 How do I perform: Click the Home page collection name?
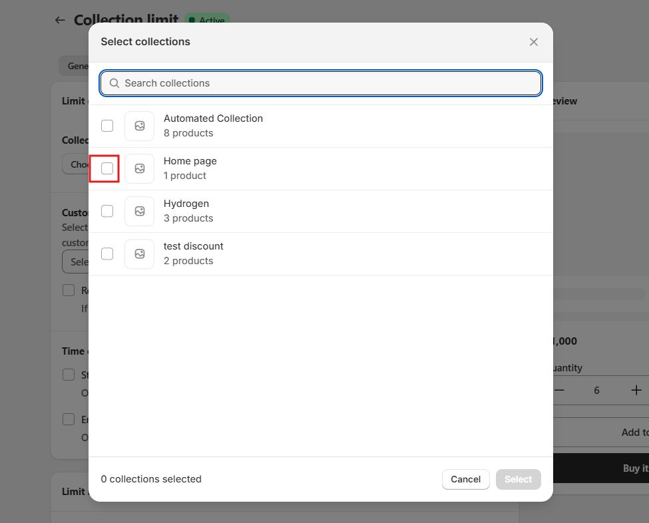pyautogui.click(x=190, y=161)
